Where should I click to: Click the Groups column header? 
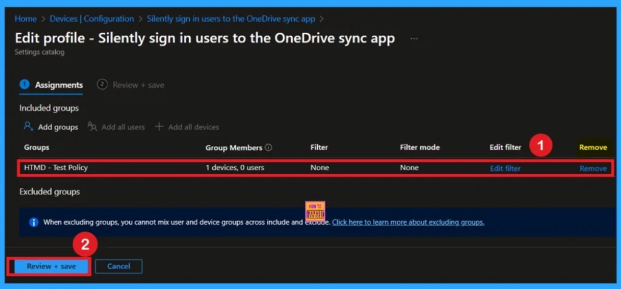click(x=36, y=147)
